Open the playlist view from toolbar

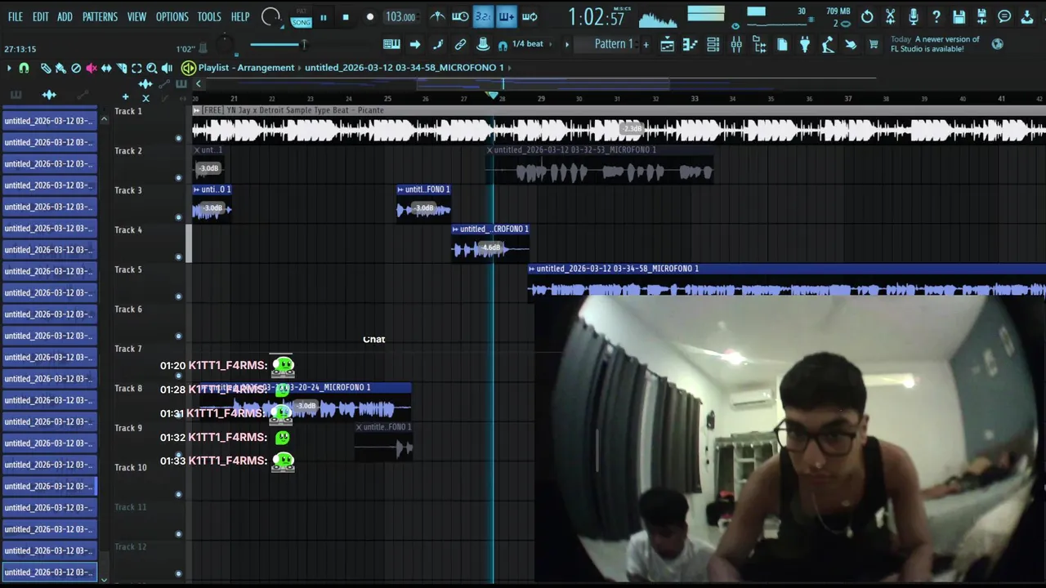click(667, 45)
